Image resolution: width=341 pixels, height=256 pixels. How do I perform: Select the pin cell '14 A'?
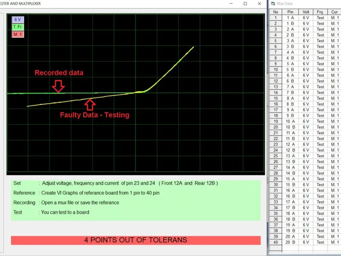pos(290,168)
